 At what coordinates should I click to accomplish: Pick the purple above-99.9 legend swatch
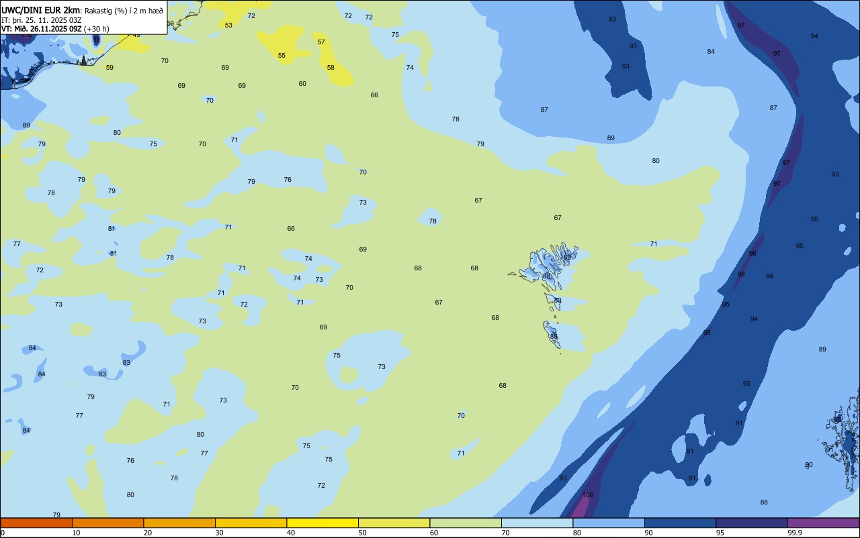[823, 523]
